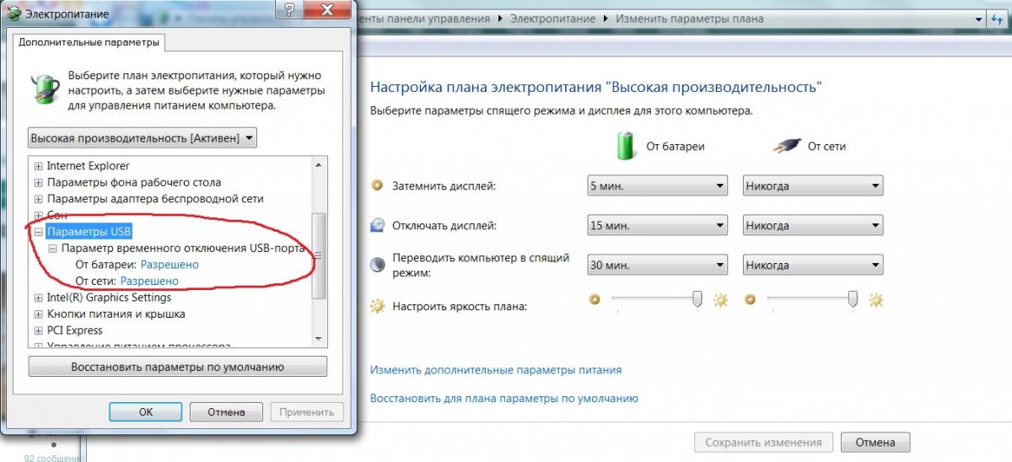The width and height of the screenshot is (1012, 462).
Task: Click the sun icon beside Настроить яркость плана
Action: tap(377, 305)
